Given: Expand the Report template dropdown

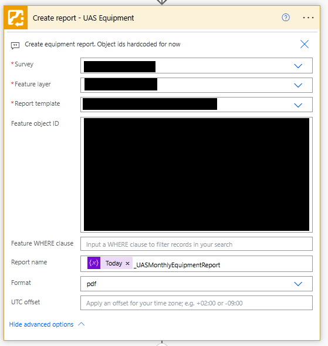Looking at the screenshot, I should coord(298,105).
